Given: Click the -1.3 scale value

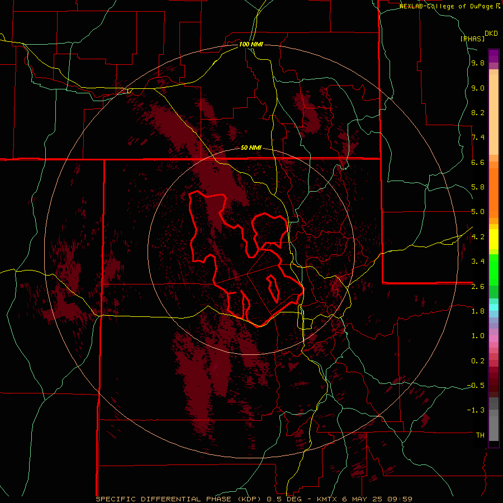Looking at the screenshot, I should click(476, 410).
